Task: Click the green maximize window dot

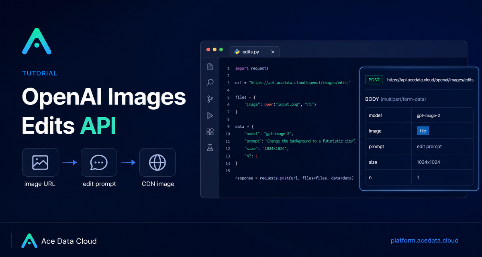Action: click(x=221, y=49)
